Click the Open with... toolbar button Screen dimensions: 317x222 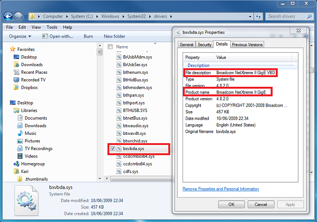tap(57, 37)
